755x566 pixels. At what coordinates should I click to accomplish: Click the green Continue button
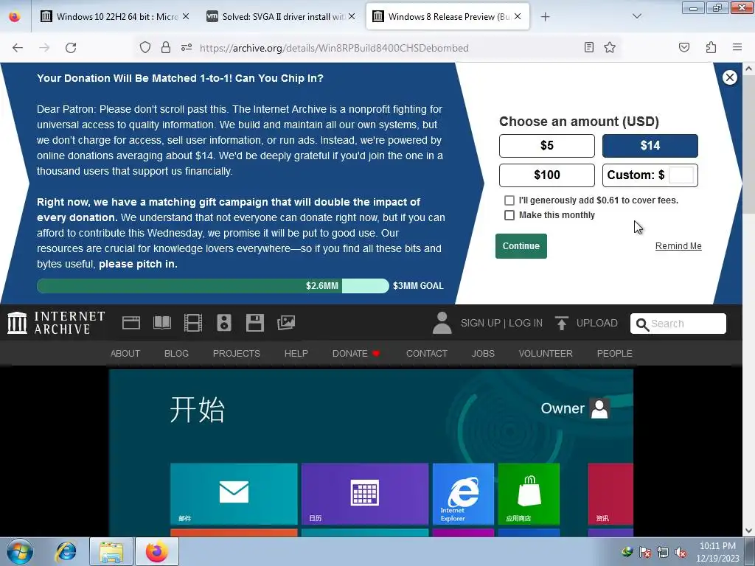(521, 246)
